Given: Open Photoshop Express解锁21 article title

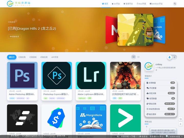Looking at the screenshot, I should point(56,94).
